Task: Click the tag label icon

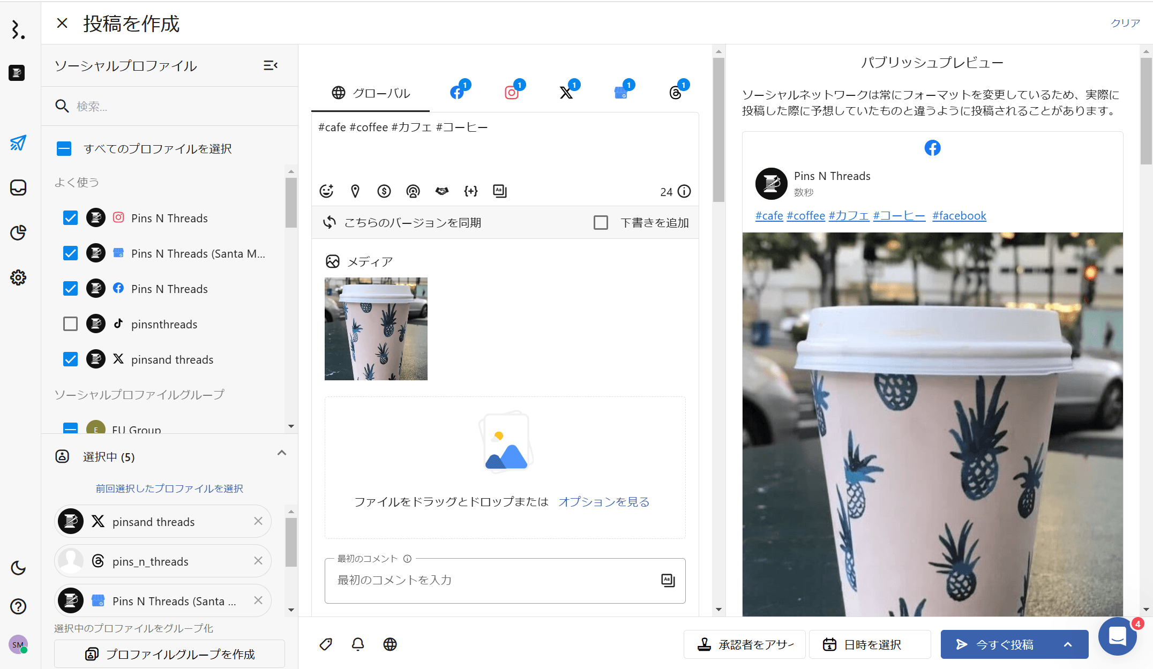Action: click(x=326, y=644)
